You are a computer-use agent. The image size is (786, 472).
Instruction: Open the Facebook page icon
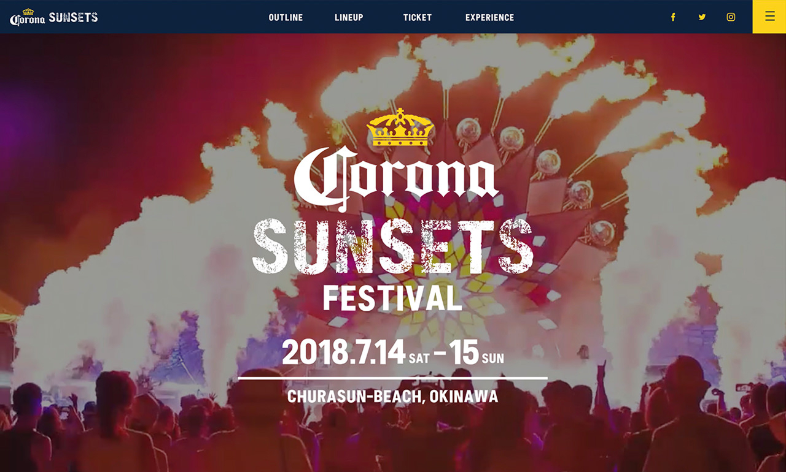(673, 17)
